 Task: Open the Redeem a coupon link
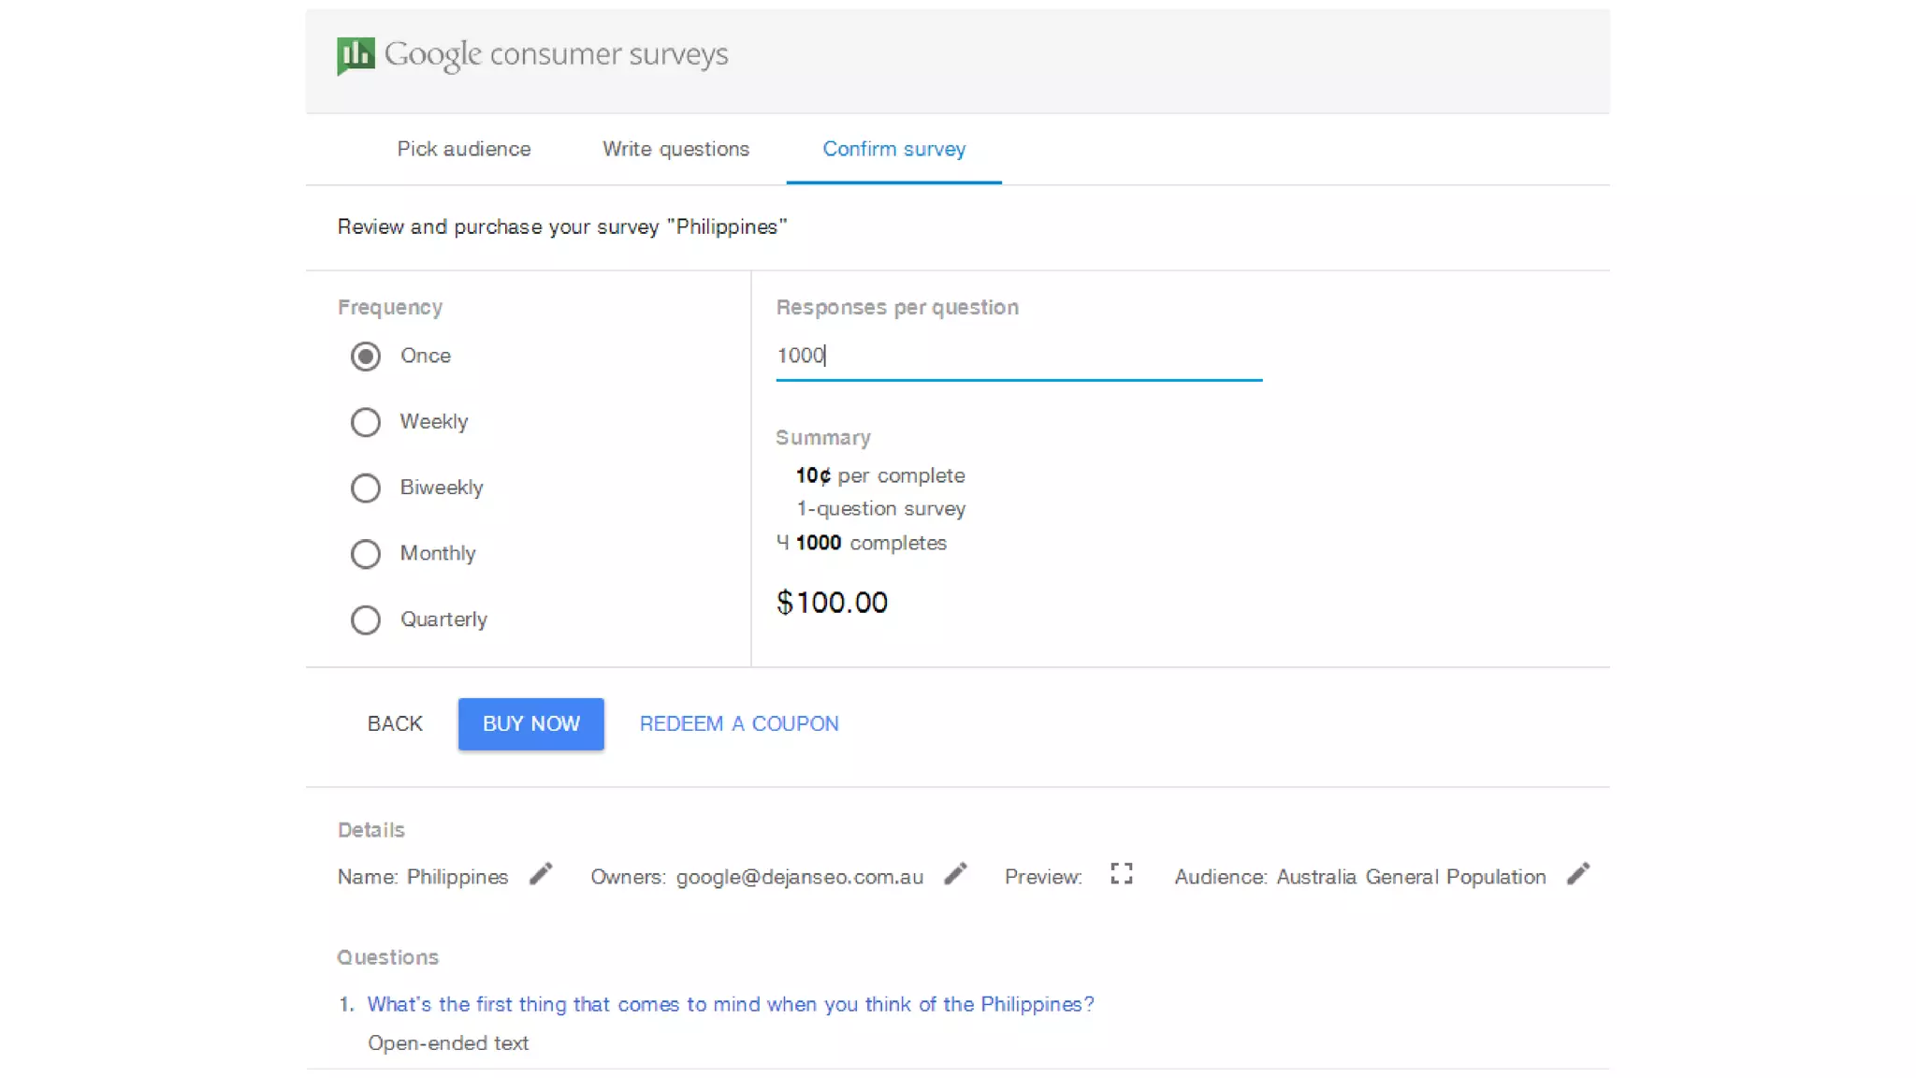pos(739,723)
